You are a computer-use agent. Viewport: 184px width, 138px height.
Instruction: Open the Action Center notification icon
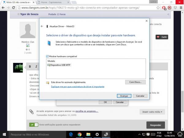pyautogui.click(x=148, y=134)
